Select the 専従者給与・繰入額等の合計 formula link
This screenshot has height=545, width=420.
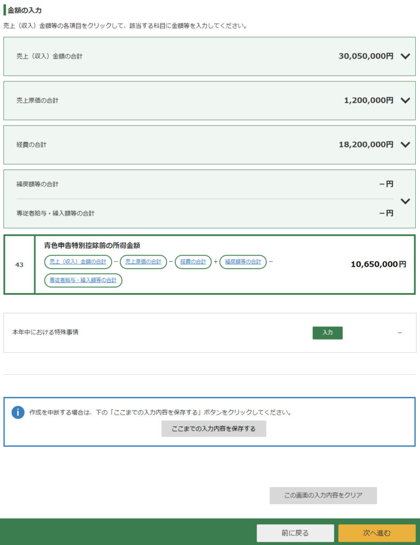[83, 280]
